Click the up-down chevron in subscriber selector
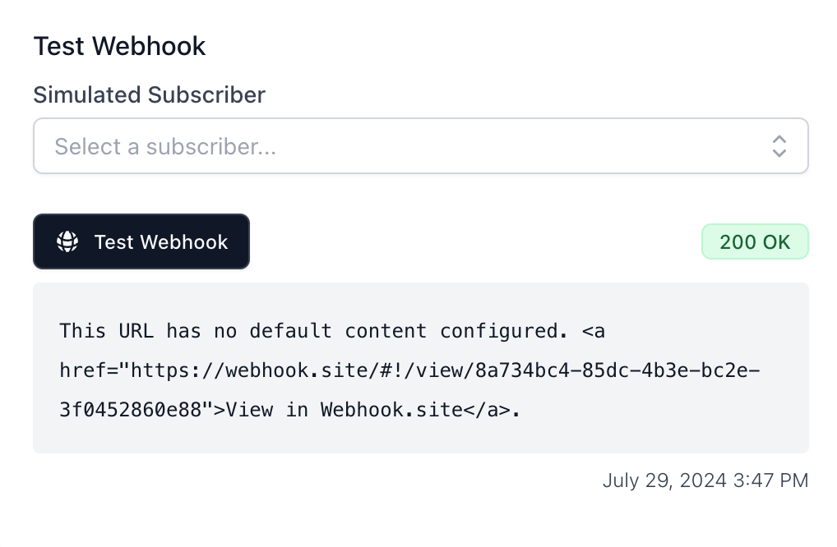Screen dimensions: 837x547 779,146
